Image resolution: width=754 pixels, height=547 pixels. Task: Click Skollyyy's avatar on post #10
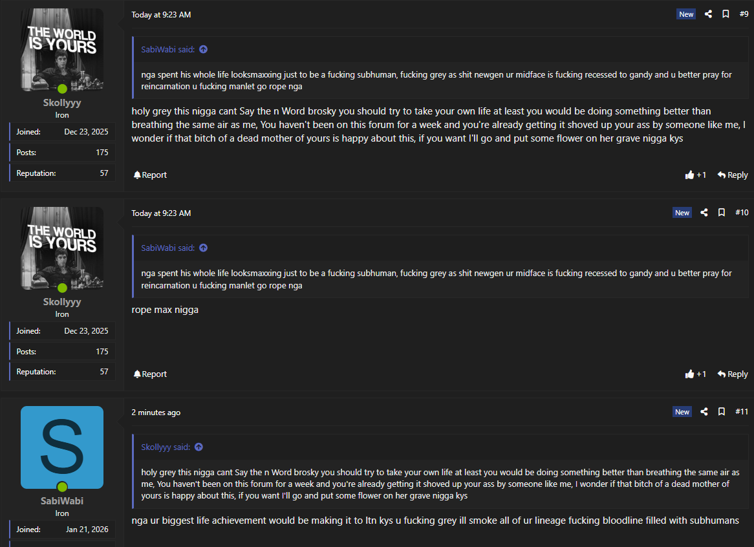pos(62,248)
